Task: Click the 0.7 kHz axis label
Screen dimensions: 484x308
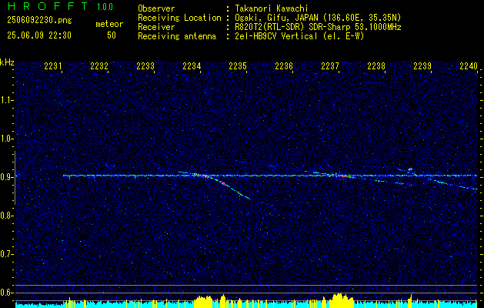Action: [x=7, y=254]
